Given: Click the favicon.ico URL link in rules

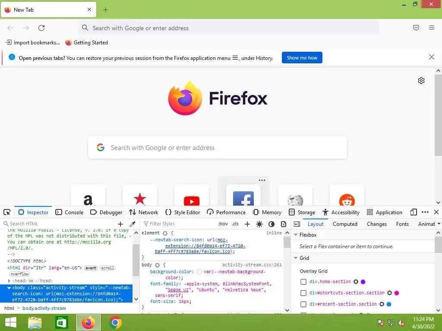Looking at the screenshot, I should 200,246.
